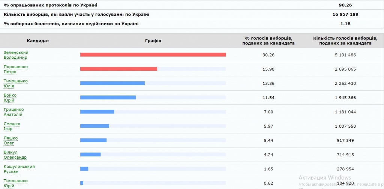Viewport: 384px width, 189px height.
Task: Click the Графік column header
Action: [x=153, y=40]
